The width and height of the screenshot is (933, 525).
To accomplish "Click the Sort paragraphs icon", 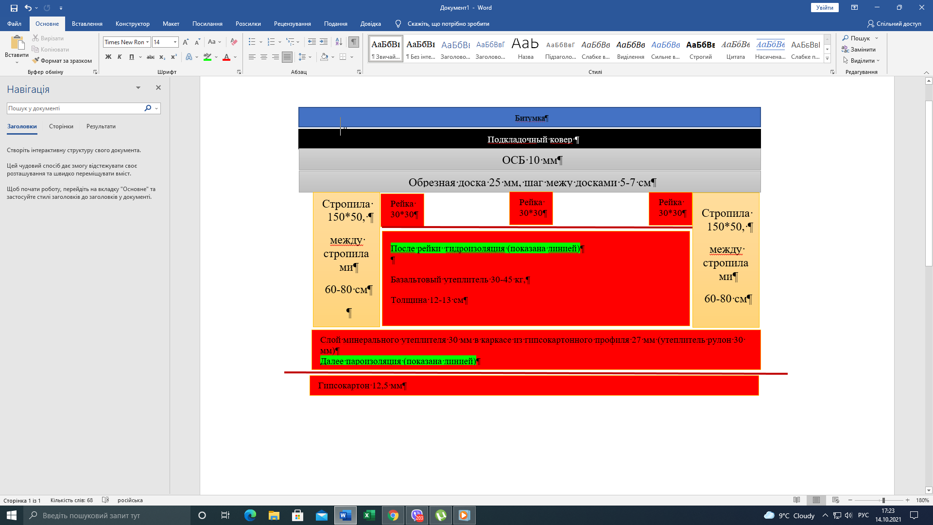I will [339, 42].
